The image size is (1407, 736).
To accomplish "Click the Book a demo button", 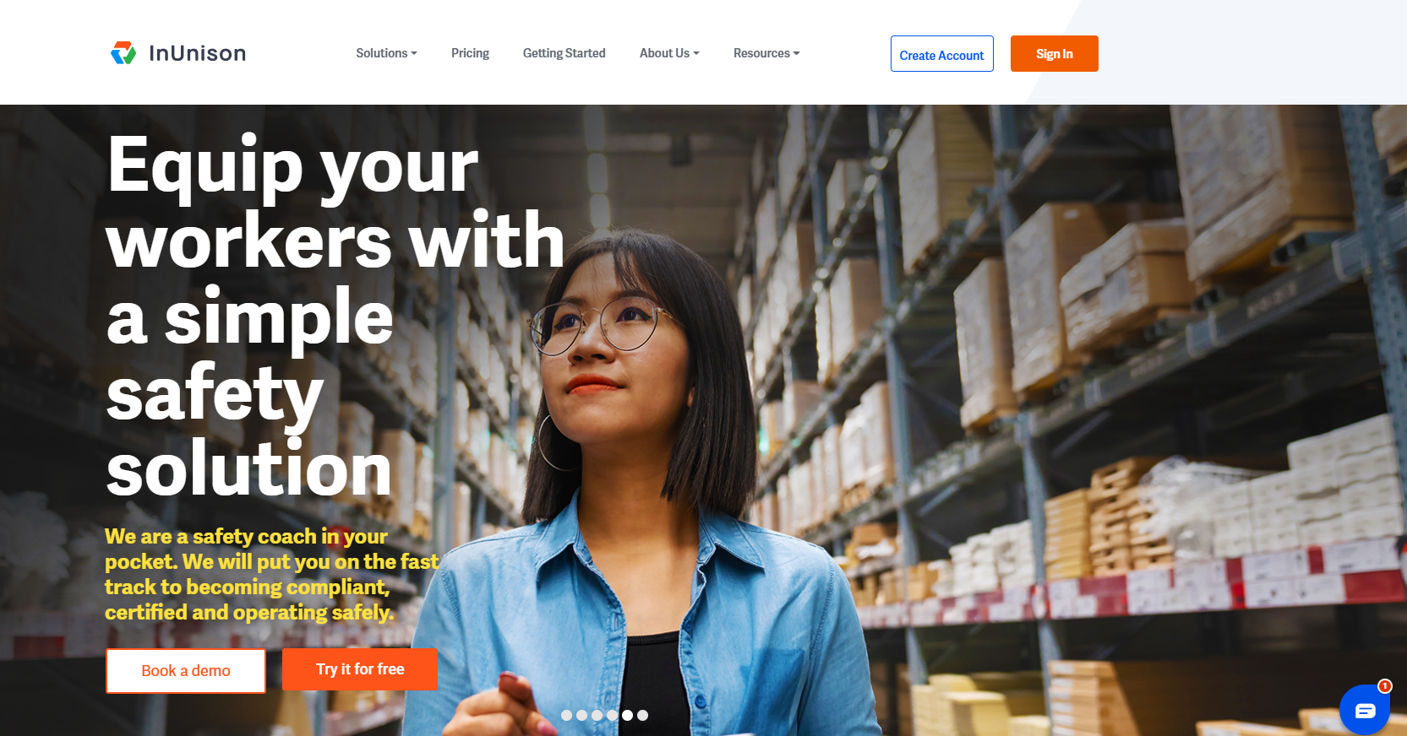I will pos(186,671).
